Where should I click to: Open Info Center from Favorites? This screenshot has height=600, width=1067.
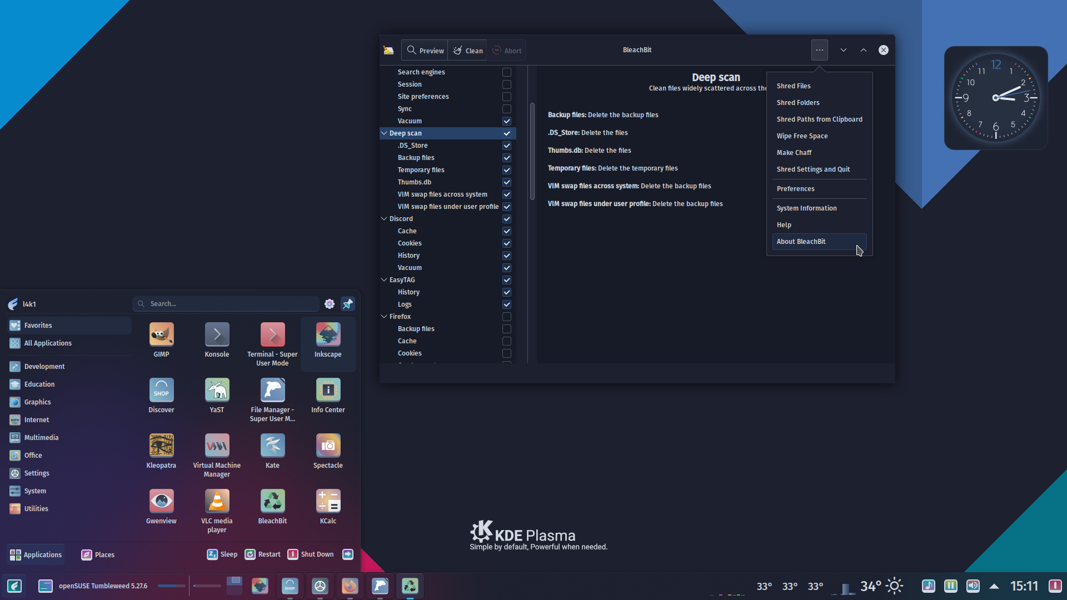pos(328,396)
